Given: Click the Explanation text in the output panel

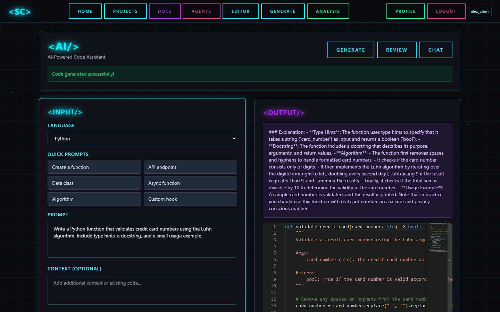Looking at the screenshot, I should pyautogui.click(x=357, y=170).
